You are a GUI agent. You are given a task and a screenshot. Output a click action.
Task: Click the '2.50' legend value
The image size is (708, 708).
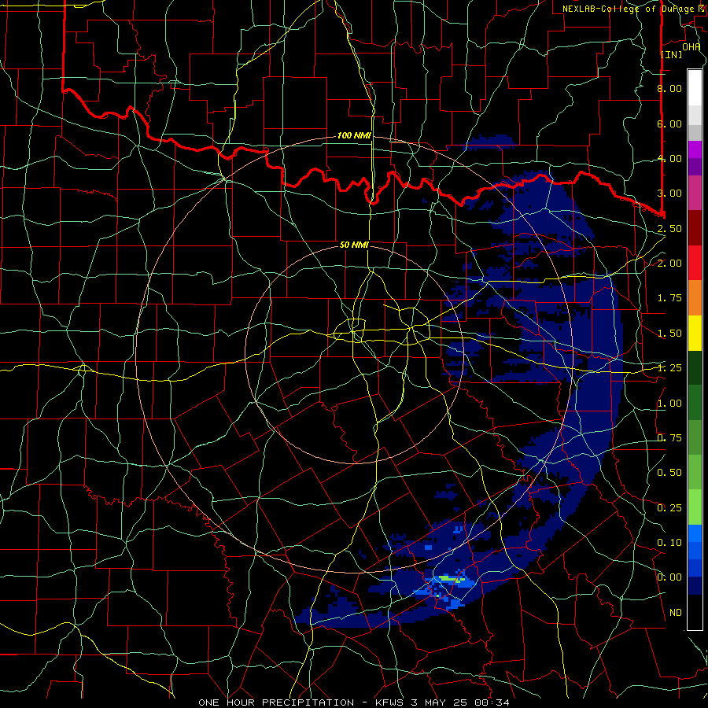click(x=669, y=228)
